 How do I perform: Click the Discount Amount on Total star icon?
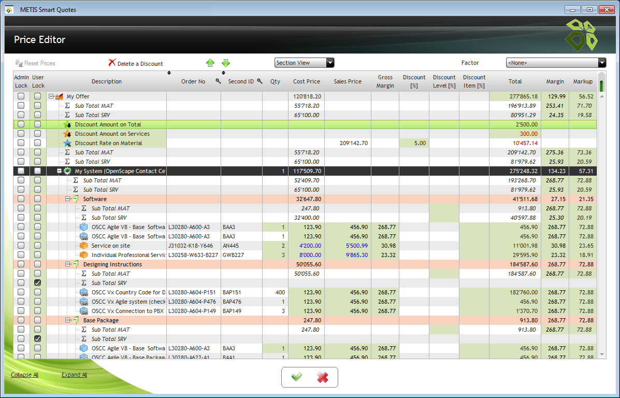68,124
